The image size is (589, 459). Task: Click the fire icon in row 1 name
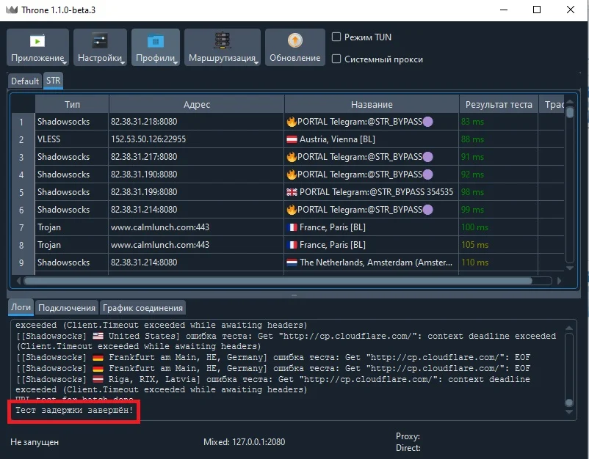click(x=292, y=122)
